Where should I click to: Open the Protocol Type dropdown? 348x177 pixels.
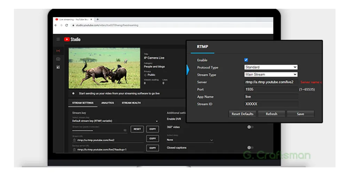point(271,67)
